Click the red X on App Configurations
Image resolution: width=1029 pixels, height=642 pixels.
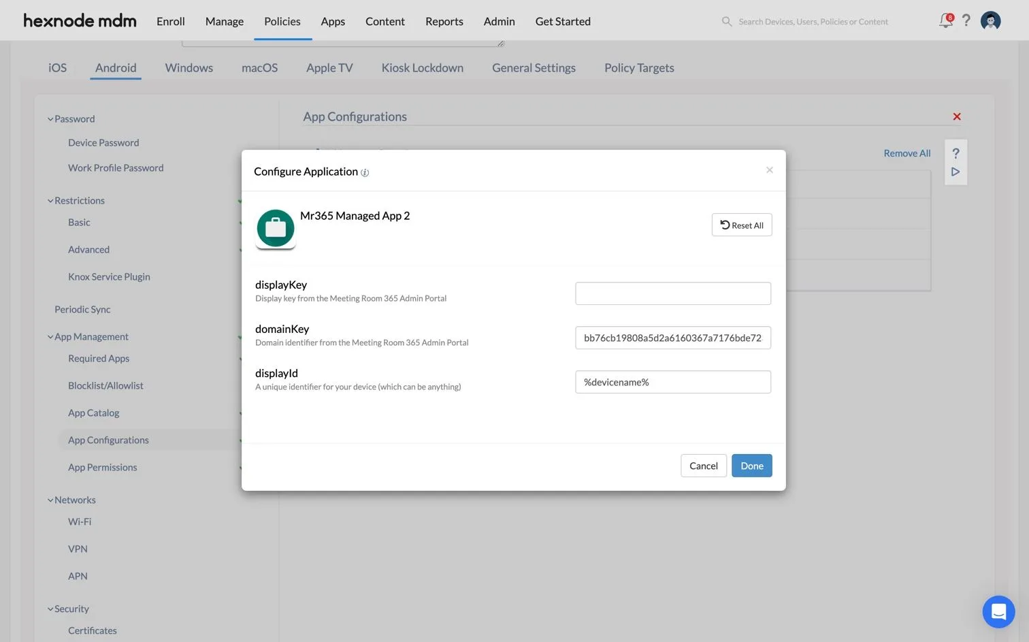957,116
